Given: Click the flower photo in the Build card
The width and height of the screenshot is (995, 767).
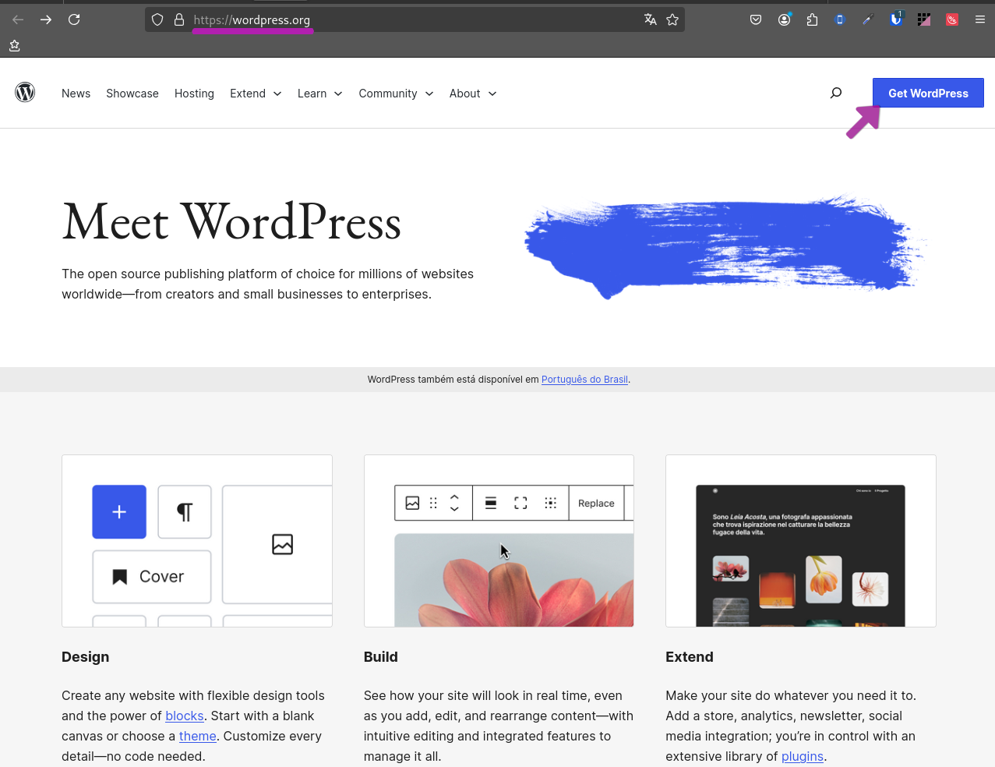Looking at the screenshot, I should [514, 580].
